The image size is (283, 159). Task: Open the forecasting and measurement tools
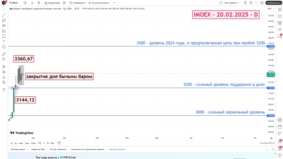tap(4, 31)
